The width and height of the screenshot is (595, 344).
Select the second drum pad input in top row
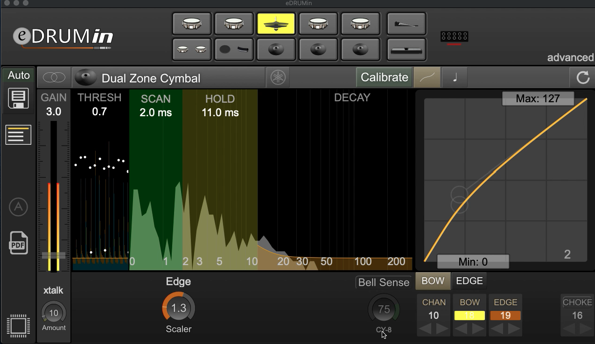233,24
